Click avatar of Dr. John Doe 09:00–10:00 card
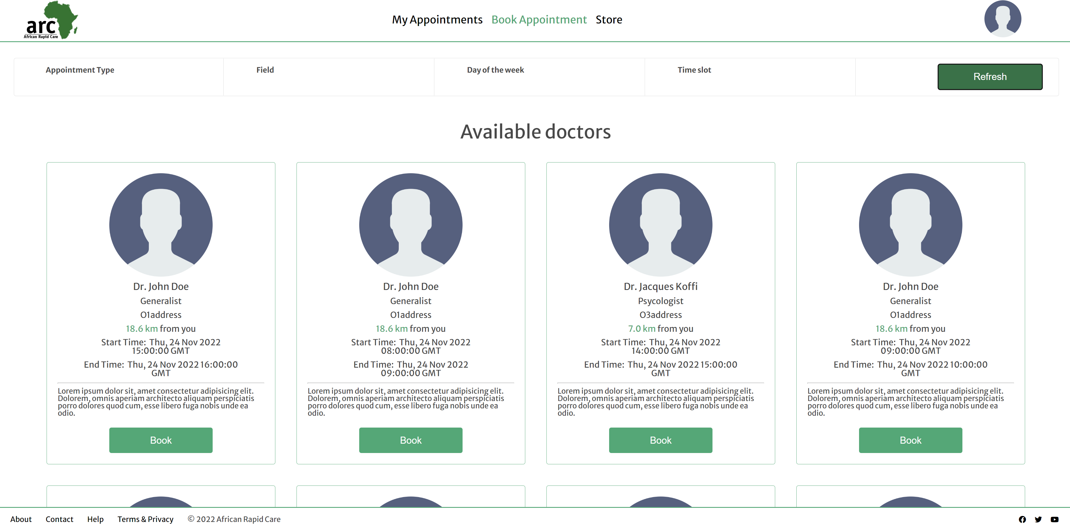Viewport: 1070px width, 531px height. (910, 225)
